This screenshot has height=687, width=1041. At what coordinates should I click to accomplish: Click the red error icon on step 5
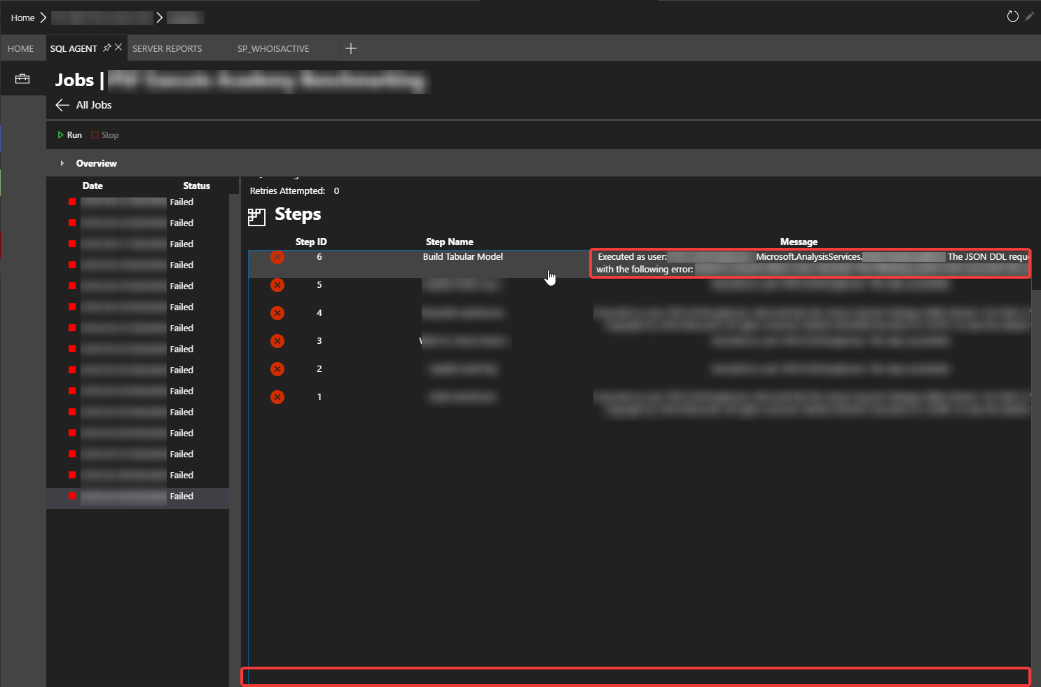pos(277,285)
